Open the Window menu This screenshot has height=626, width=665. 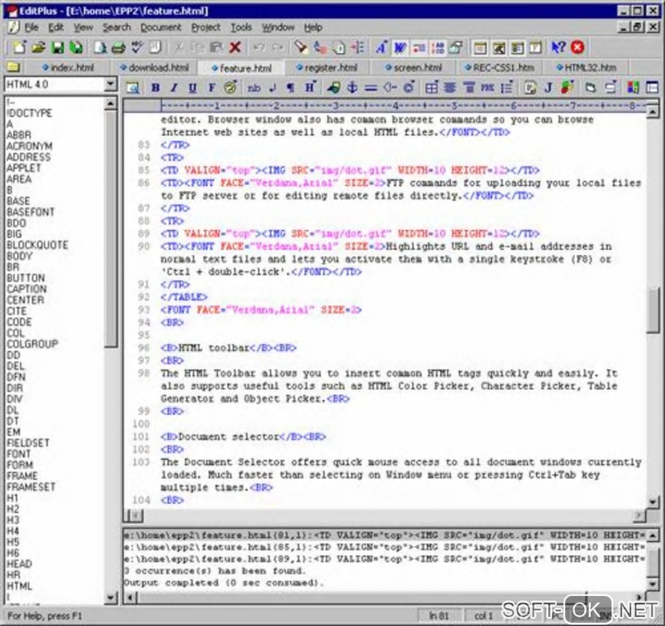[278, 27]
